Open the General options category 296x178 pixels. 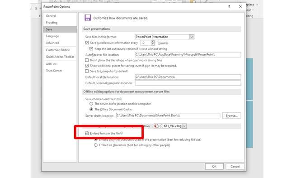pyautogui.click(x=51, y=16)
